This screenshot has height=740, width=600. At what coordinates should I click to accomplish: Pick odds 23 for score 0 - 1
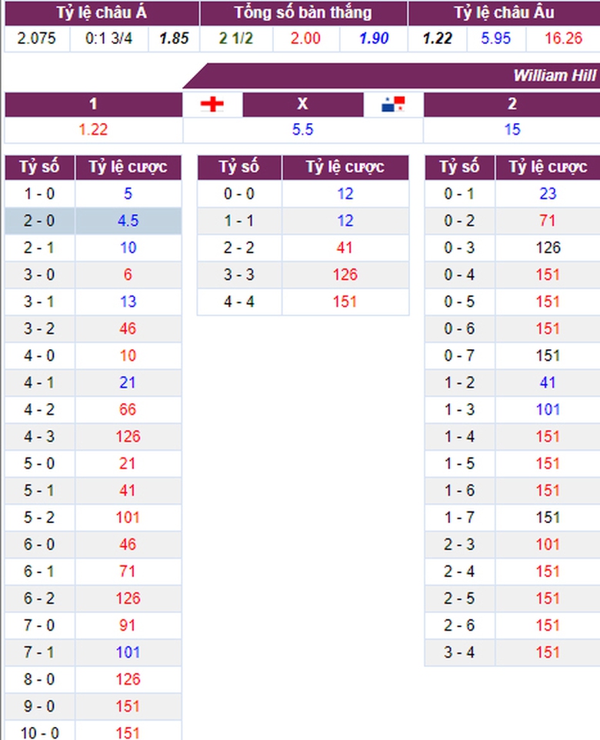[548, 194]
